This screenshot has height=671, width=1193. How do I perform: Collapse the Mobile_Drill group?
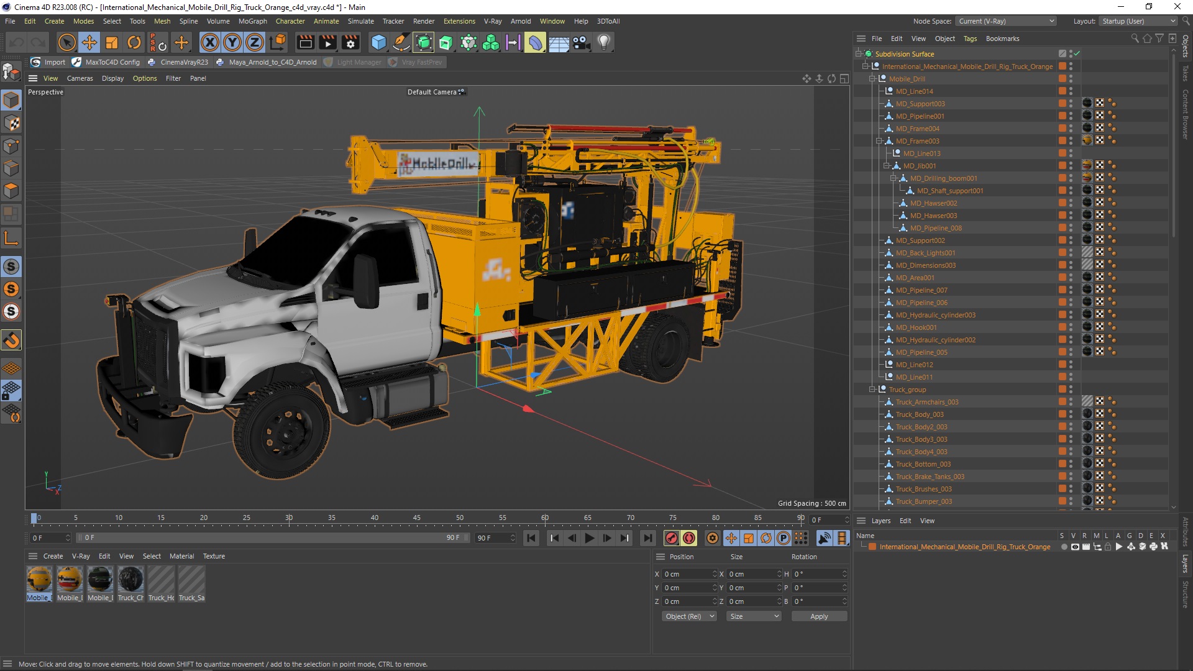tap(872, 79)
